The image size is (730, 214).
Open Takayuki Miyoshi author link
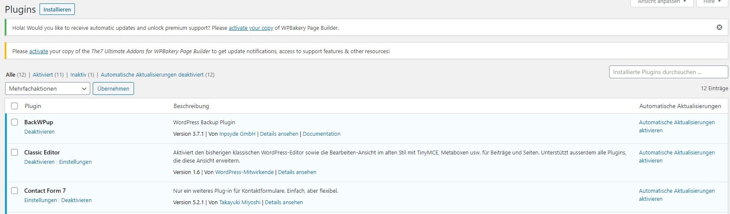[x=240, y=202]
